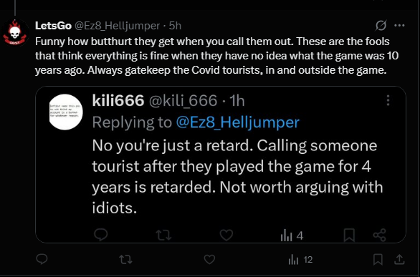View the LetsGo skull avatar
Screen dimensions: 420x277
[15, 33]
